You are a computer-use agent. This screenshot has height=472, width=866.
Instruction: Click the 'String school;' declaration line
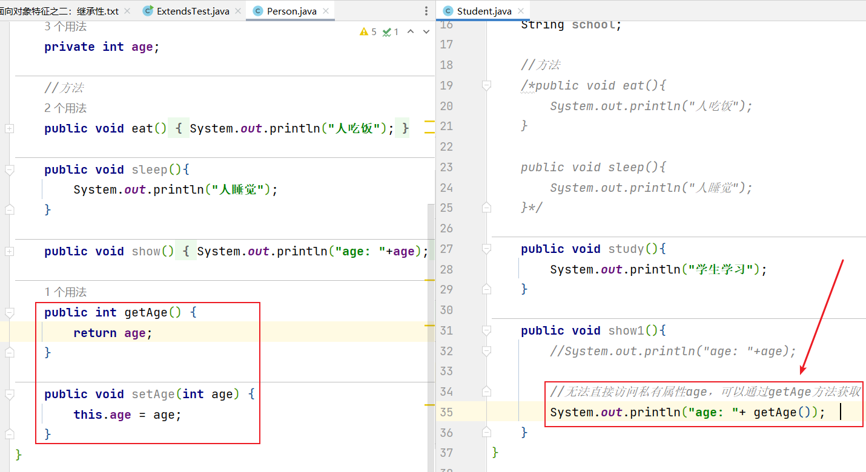571,25
